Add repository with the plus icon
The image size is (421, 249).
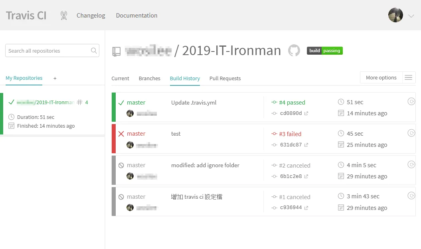[55, 79]
